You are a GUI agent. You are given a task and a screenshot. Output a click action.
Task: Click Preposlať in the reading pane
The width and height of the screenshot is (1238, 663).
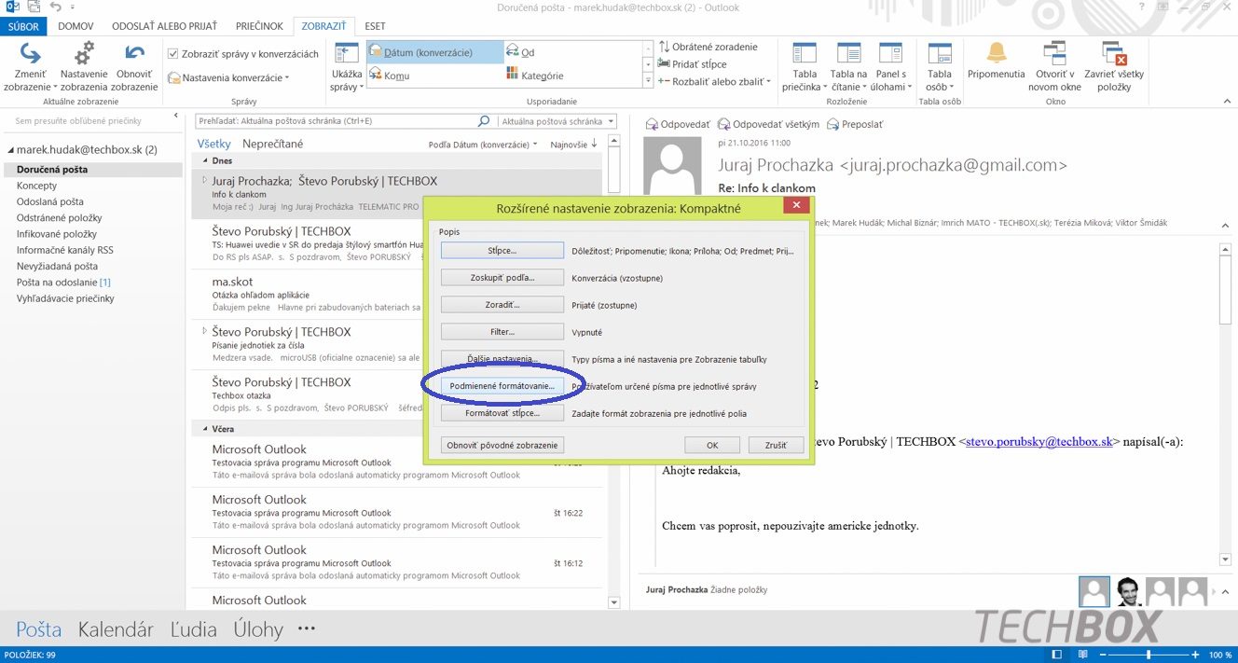[855, 124]
